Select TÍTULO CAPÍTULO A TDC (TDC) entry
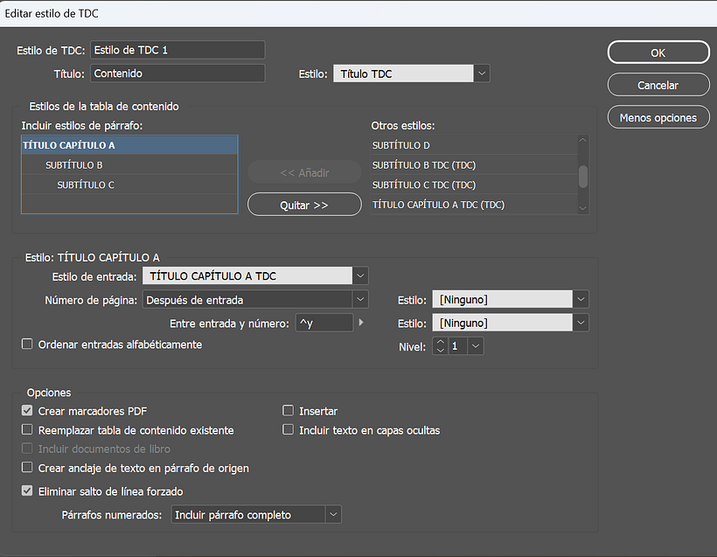The width and height of the screenshot is (717, 557). click(474, 205)
